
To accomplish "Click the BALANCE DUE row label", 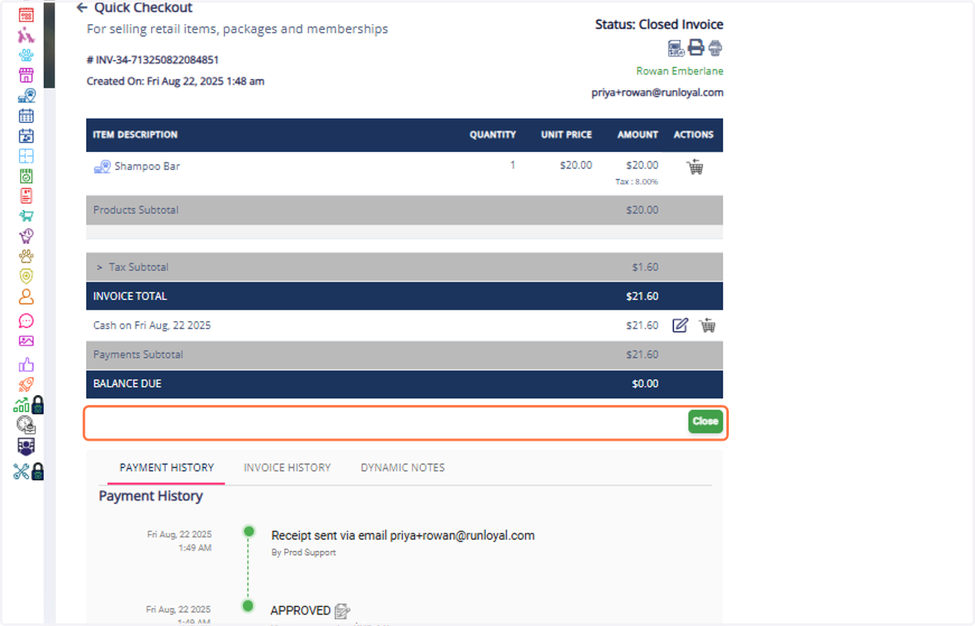I will click(x=128, y=384).
